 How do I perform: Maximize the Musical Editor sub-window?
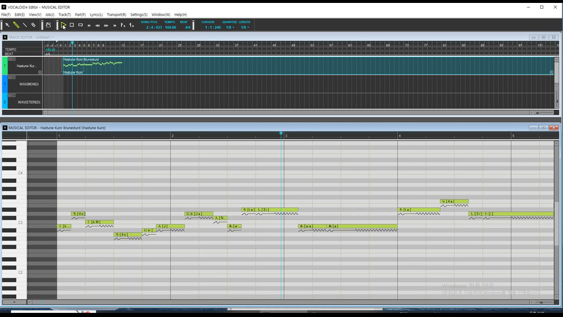coord(544,128)
